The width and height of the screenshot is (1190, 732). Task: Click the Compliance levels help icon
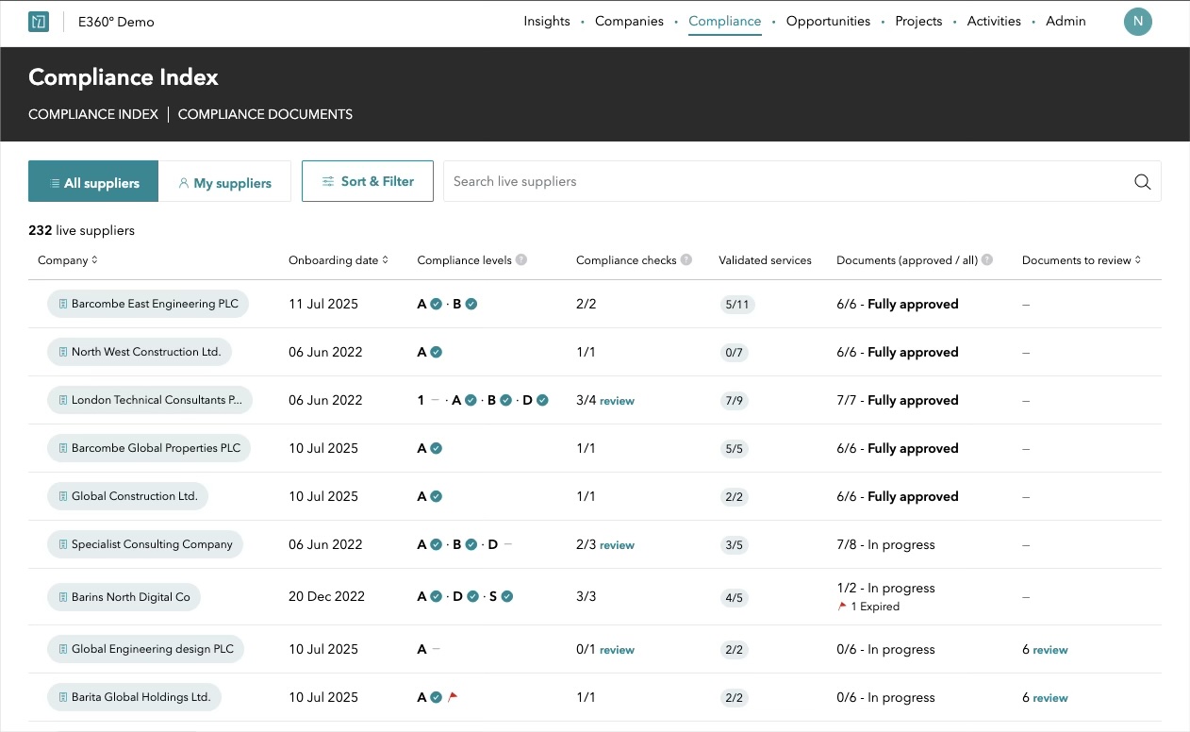coord(521,260)
